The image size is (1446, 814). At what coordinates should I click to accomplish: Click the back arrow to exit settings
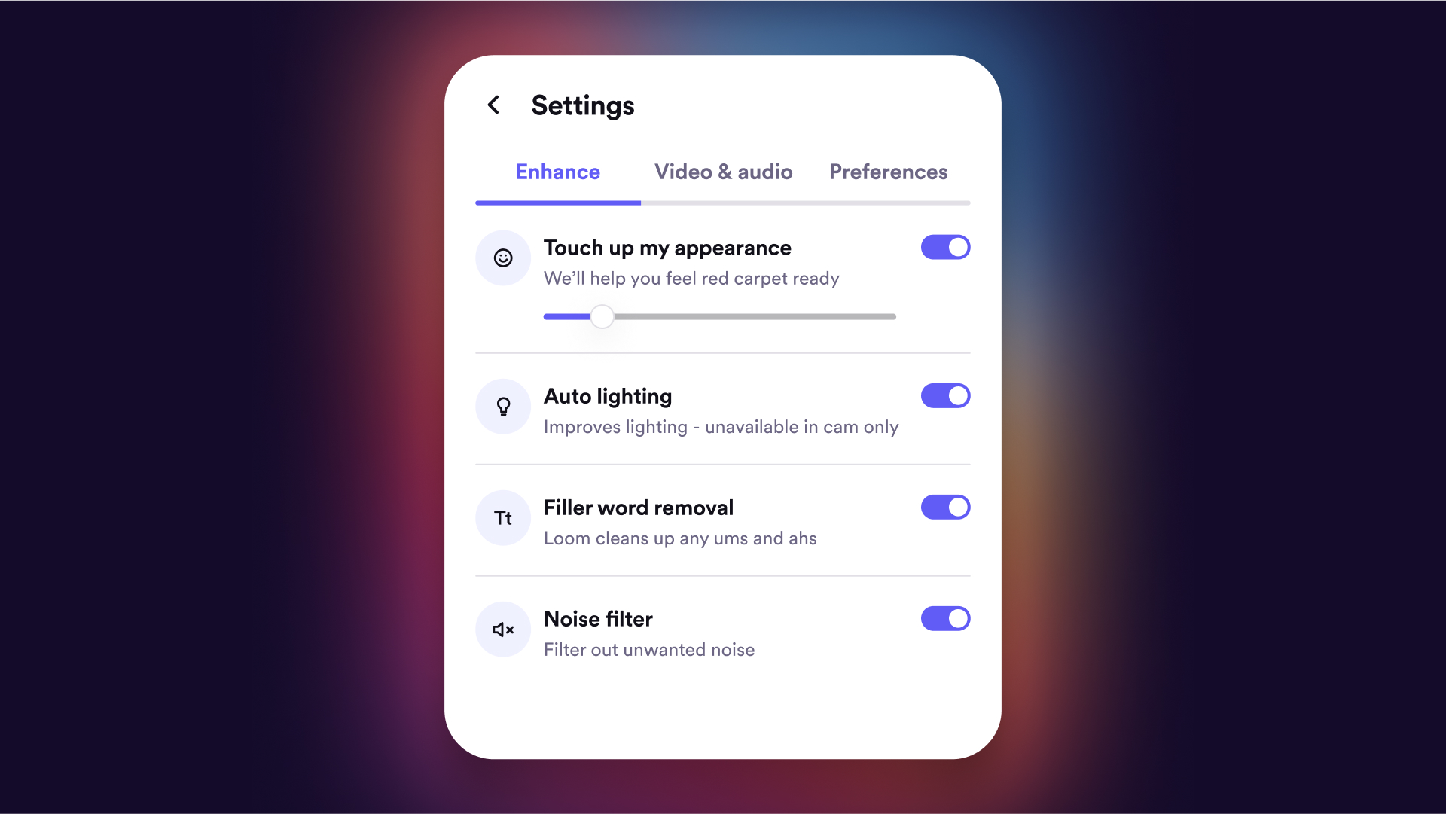click(x=493, y=105)
